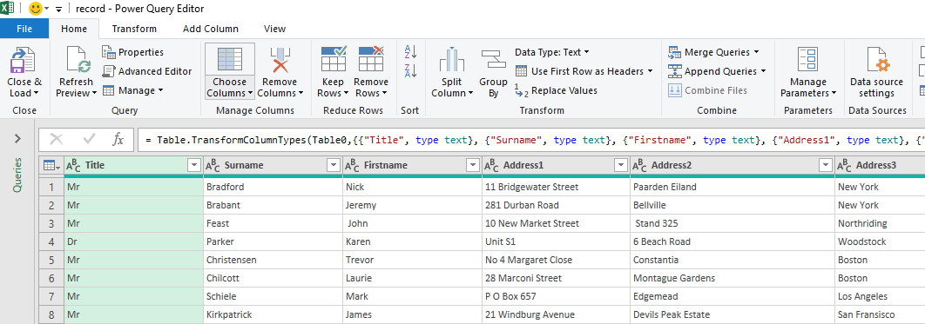Click the Surname column data type icon
The height and width of the screenshot is (324, 925).
click(x=213, y=166)
